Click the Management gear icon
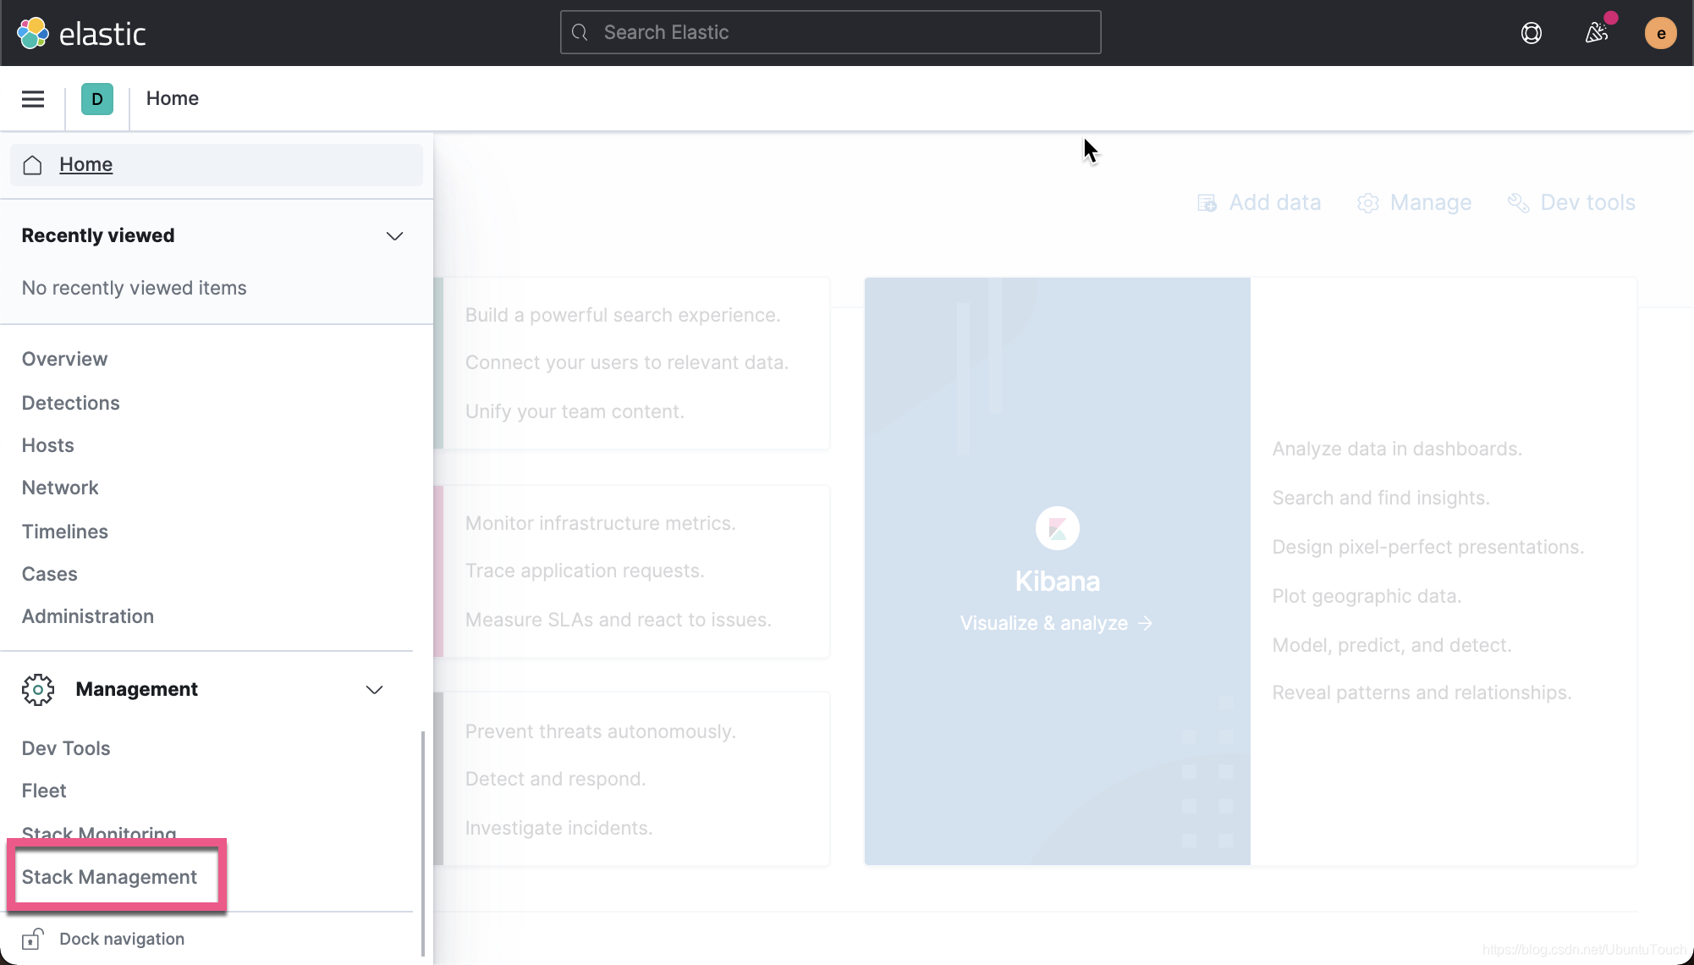This screenshot has height=965, width=1694. [x=38, y=689]
